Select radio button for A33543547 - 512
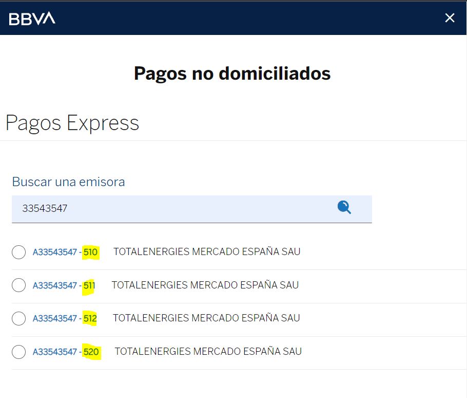Image resolution: width=467 pixels, height=398 pixels. [x=19, y=318]
